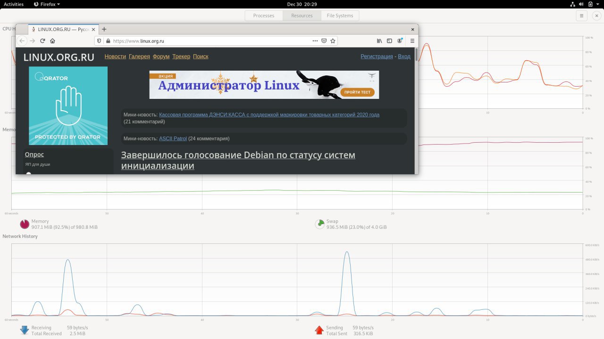Switch to File Systems tab
This screenshot has height=339, width=604.
340,16
